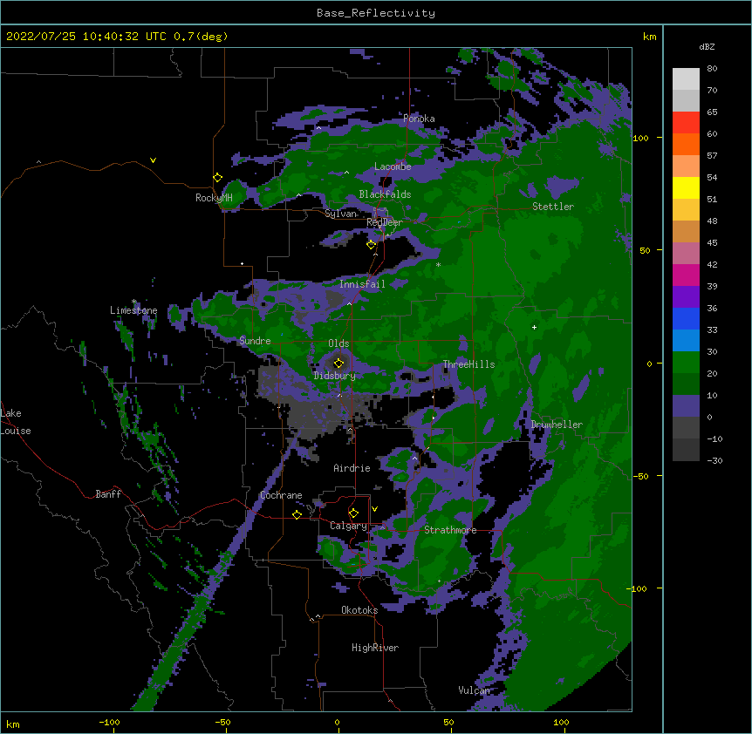Click the yellow diamond marker near RockyMH
Image resolution: width=752 pixels, height=734 pixels.
click(217, 177)
